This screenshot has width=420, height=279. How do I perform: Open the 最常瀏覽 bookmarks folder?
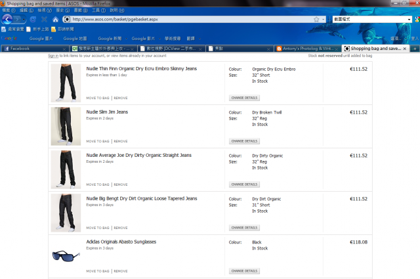click(x=12, y=29)
